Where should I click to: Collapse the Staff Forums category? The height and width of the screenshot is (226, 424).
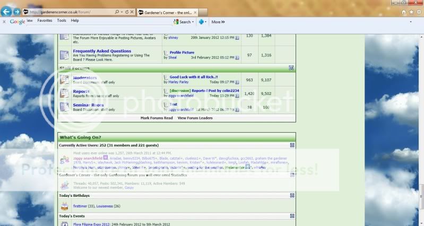click(x=291, y=68)
